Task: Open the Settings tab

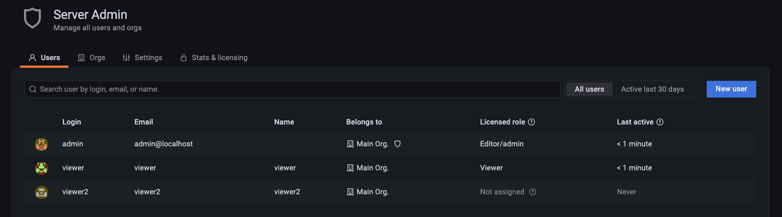Action: [x=142, y=58]
